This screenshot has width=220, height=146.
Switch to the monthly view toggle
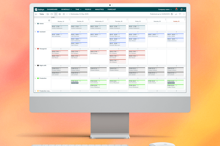click(60, 14)
